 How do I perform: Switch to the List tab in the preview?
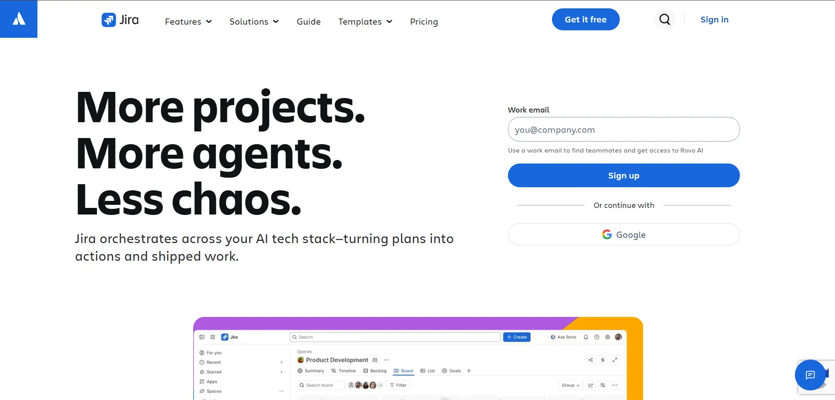[x=428, y=371]
